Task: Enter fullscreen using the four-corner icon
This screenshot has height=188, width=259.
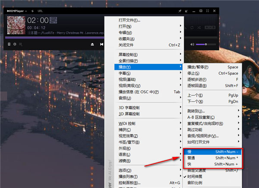Action: coord(208,11)
